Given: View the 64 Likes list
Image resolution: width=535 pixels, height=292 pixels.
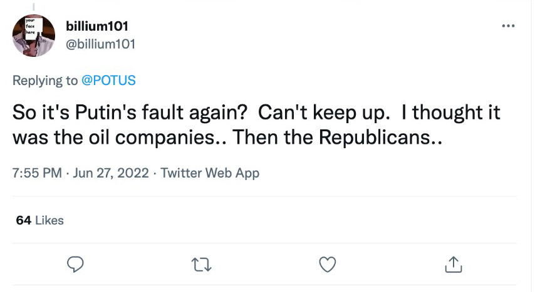Looking at the screenshot, I should click(x=39, y=220).
